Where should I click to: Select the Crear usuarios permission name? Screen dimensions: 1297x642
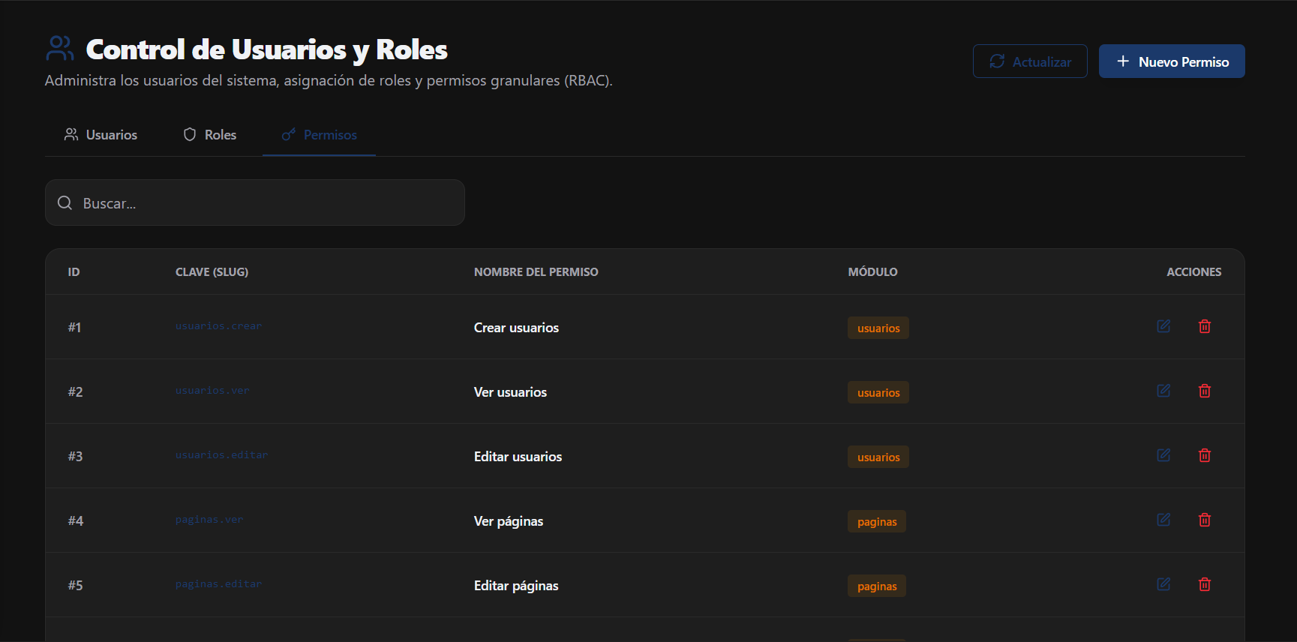(x=516, y=328)
